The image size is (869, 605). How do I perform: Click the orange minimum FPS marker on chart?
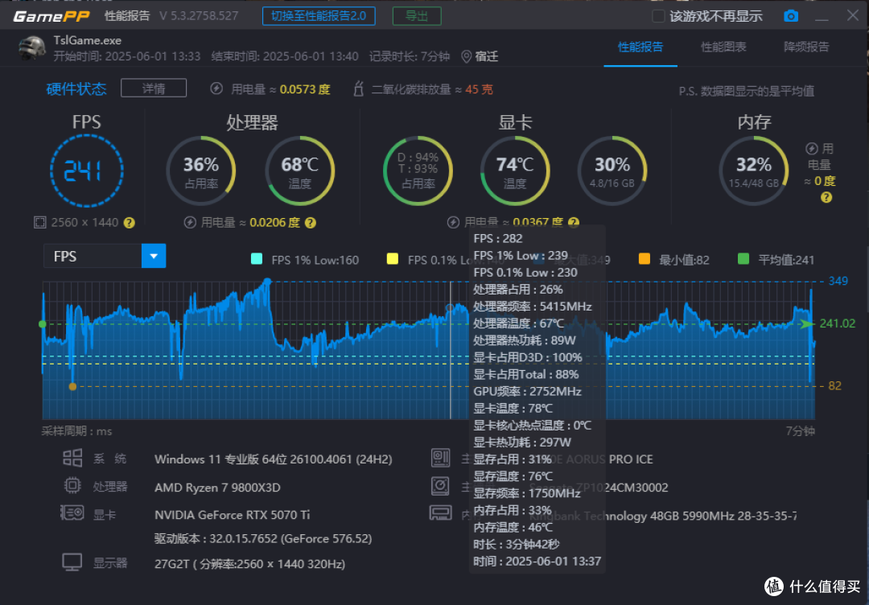[72, 386]
